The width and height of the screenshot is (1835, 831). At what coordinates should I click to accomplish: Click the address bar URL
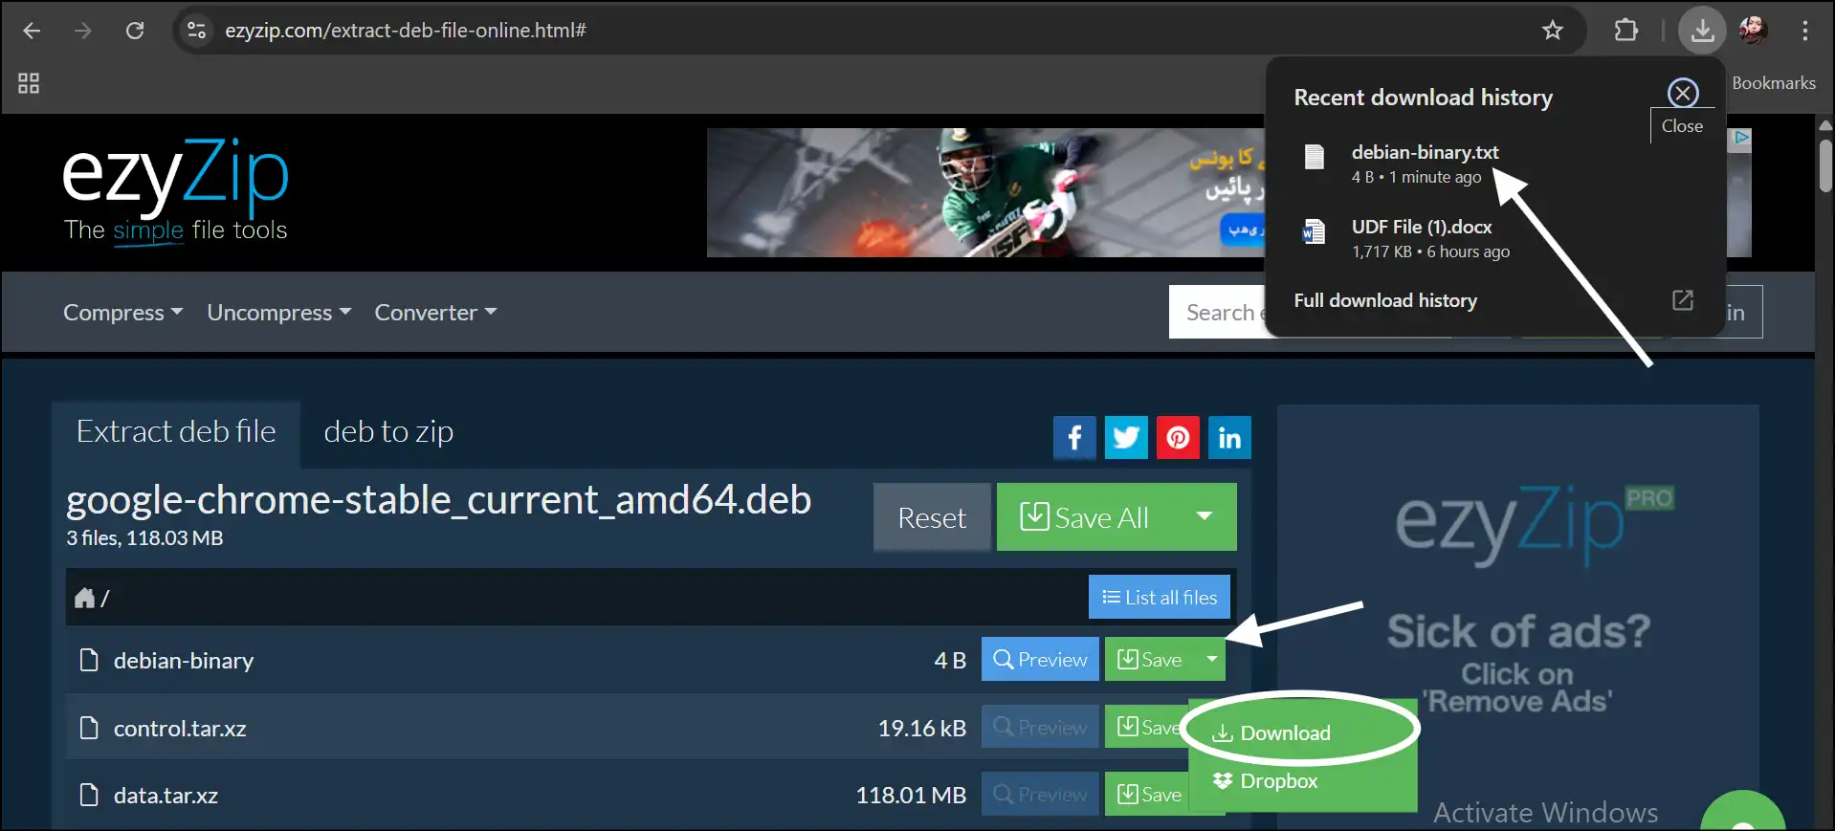point(406,31)
